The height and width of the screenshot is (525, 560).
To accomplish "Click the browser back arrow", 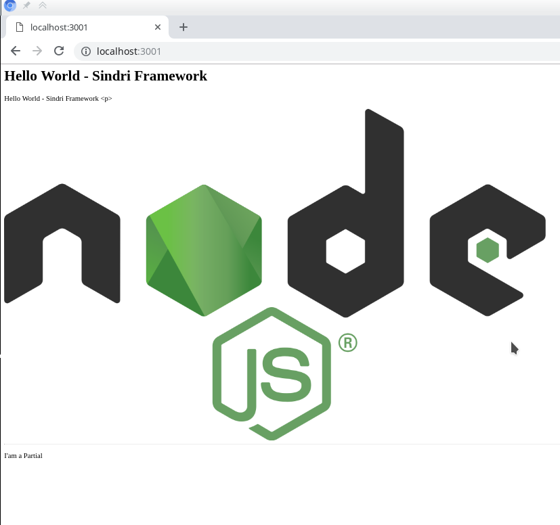I will (x=16, y=51).
